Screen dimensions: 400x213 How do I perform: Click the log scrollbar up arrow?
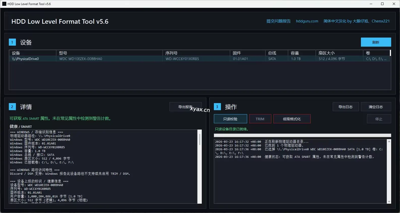click(x=389, y=141)
